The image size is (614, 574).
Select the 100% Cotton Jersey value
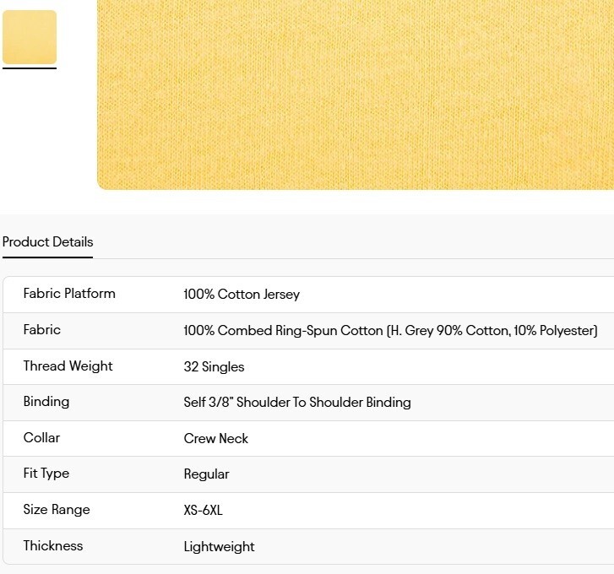pos(242,295)
